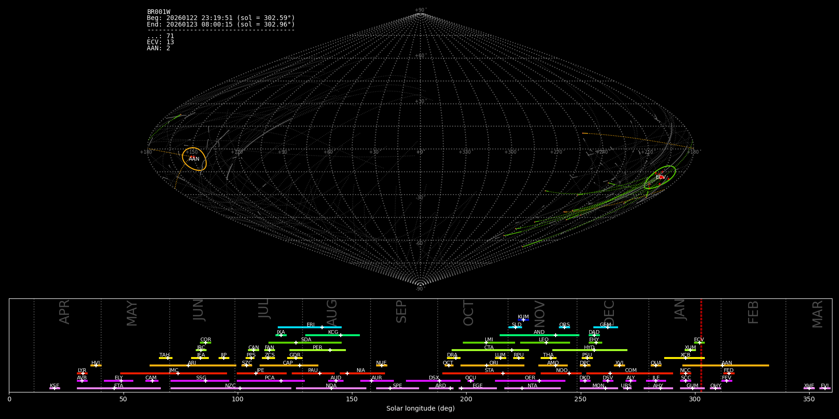Viewport: 839px width, 419px height.
Task: Click the red dashed current solar longitude line
Action: (x=701, y=345)
